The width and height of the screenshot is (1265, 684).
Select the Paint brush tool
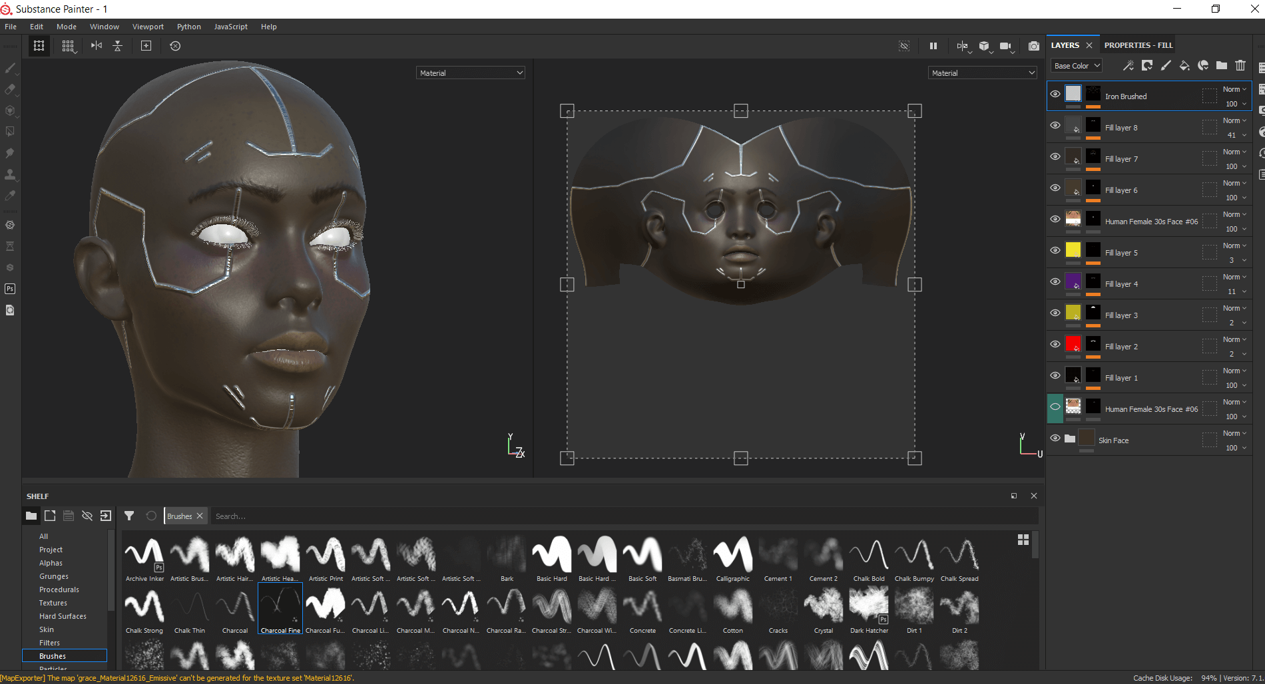pyautogui.click(x=10, y=68)
